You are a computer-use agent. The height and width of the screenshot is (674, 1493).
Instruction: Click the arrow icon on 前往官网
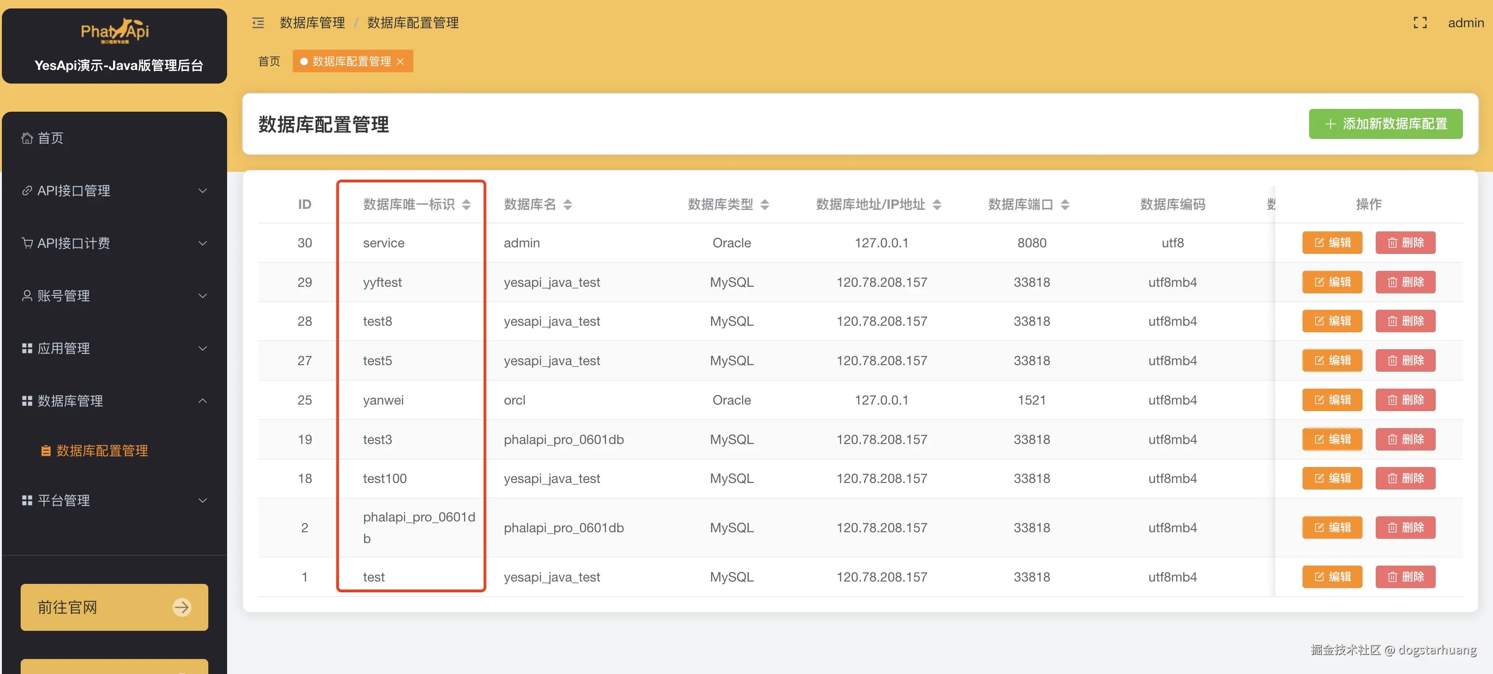(x=182, y=607)
